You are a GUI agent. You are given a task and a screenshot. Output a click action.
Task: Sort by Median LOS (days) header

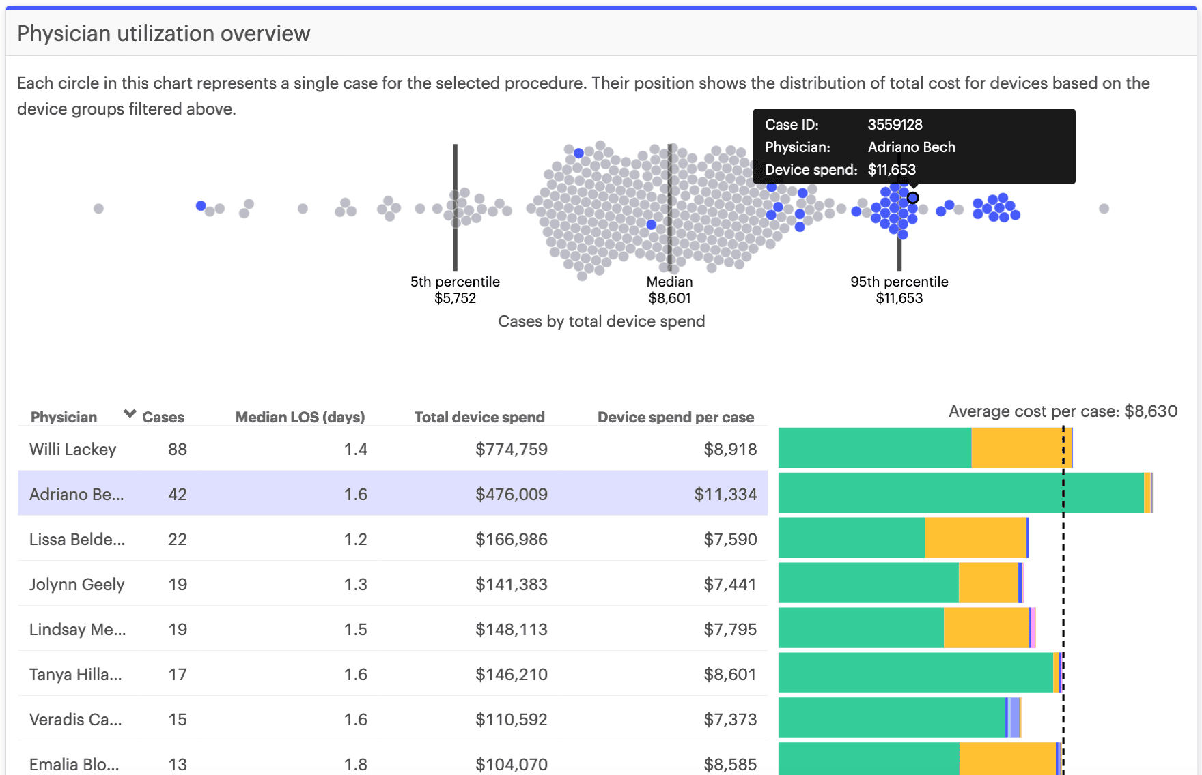pos(300,417)
